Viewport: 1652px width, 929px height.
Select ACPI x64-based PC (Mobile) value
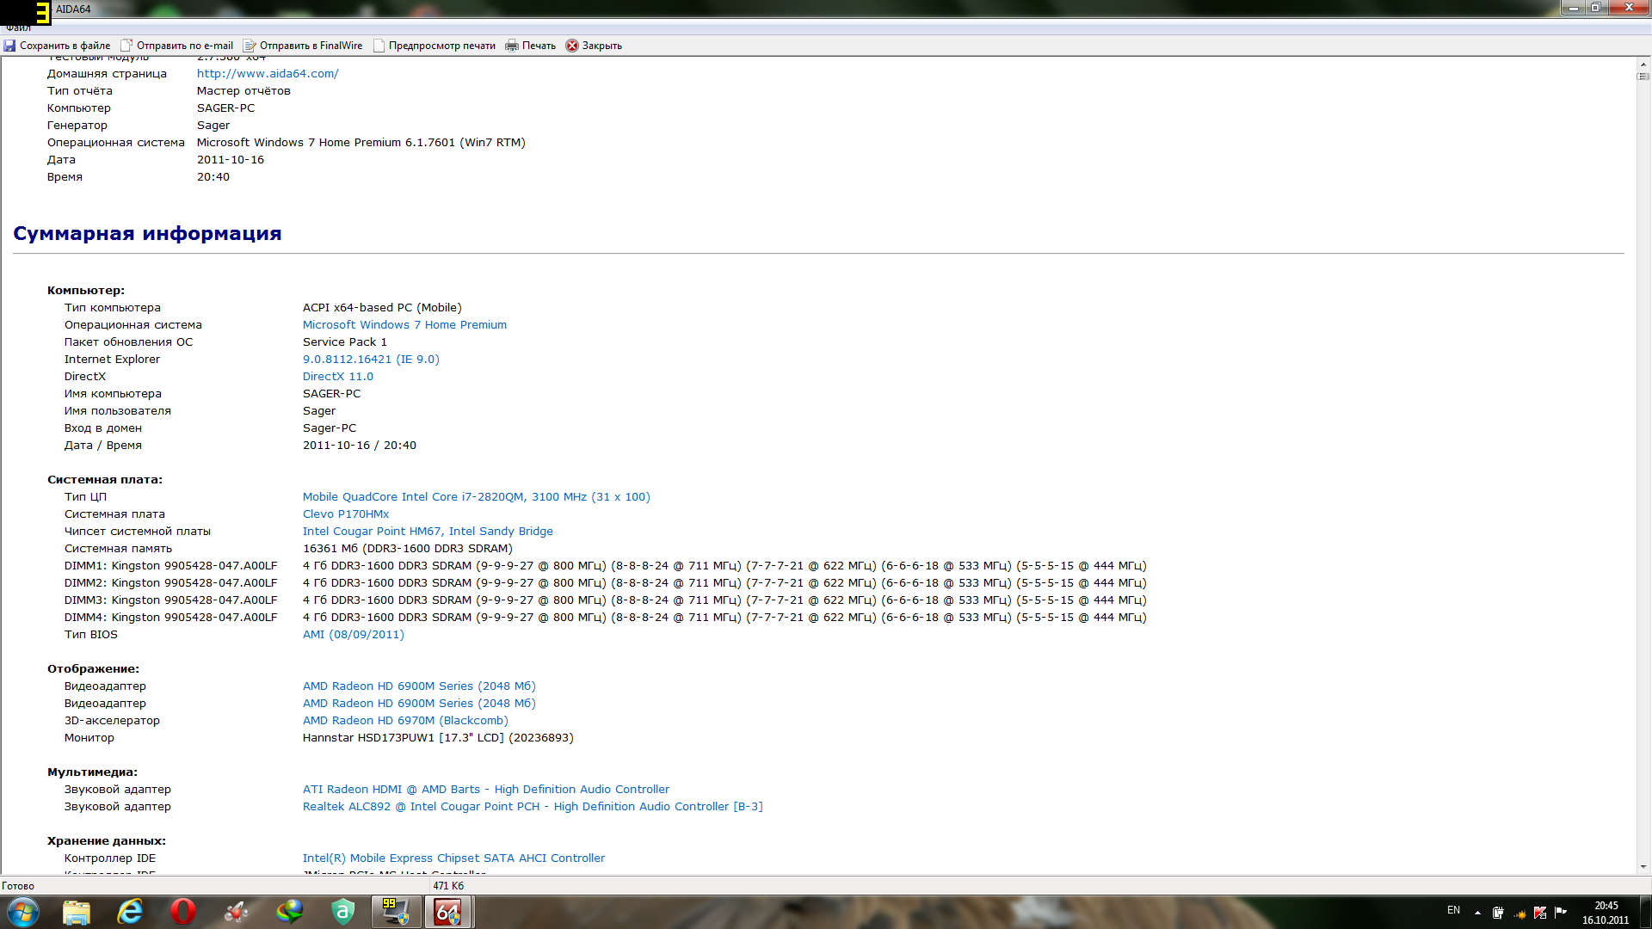pyautogui.click(x=382, y=308)
